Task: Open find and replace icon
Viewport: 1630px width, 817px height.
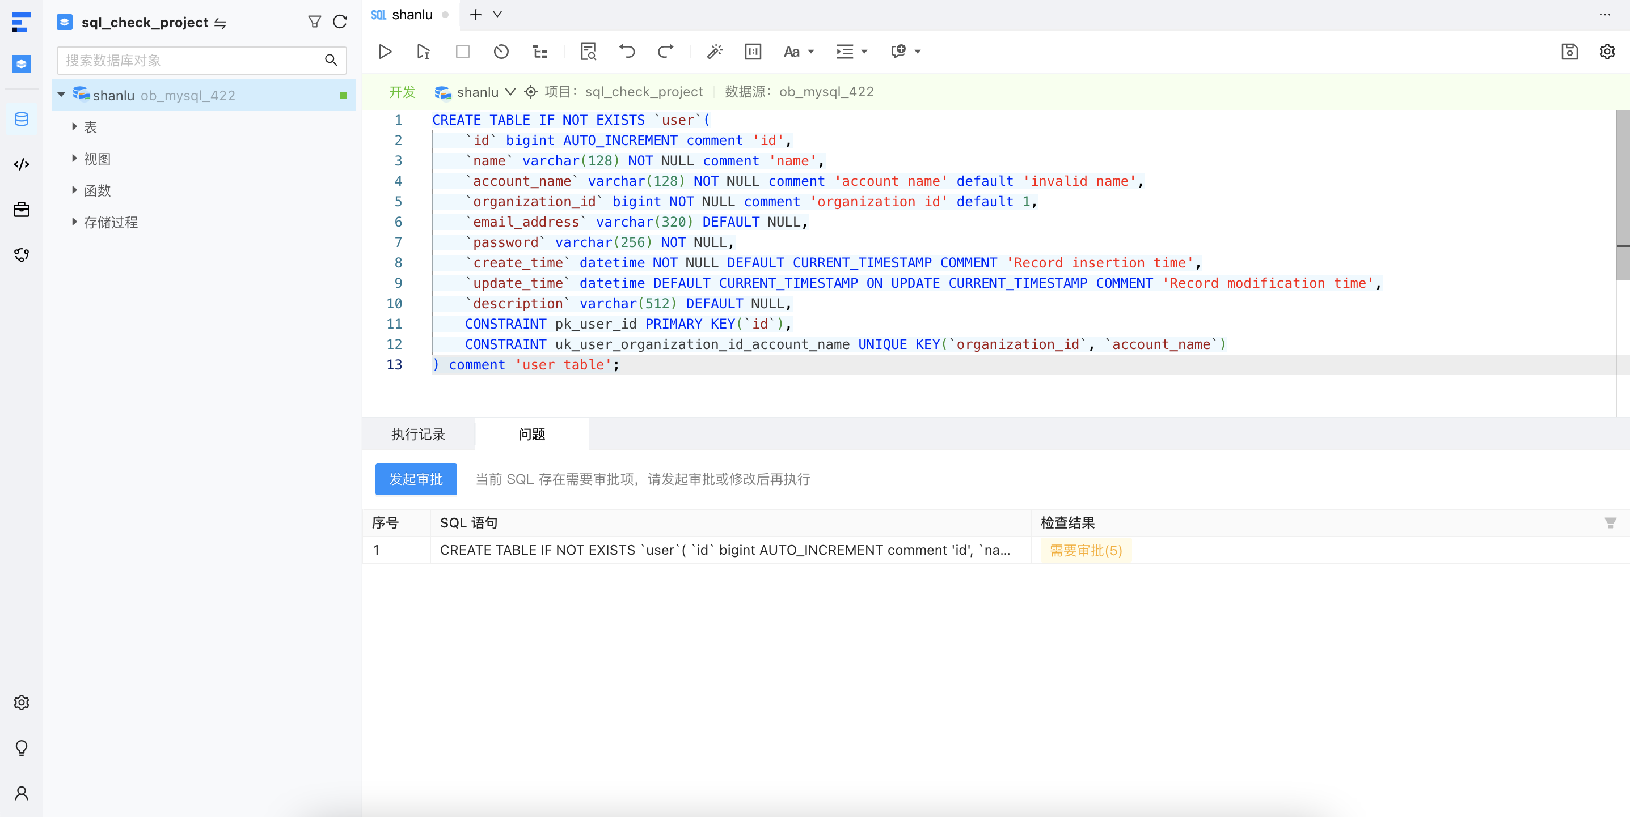Action: (x=588, y=51)
